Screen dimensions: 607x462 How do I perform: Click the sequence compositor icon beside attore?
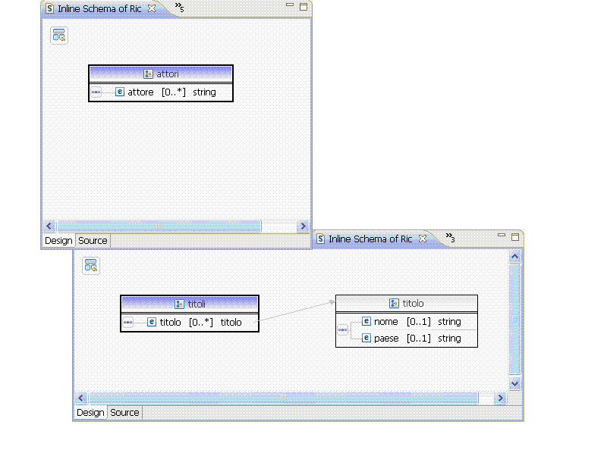(x=96, y=92)
